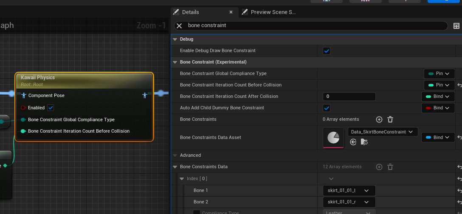The image size is (462, 214).
Task: Collapse the Debug section
Action: (x=175, y=39)
